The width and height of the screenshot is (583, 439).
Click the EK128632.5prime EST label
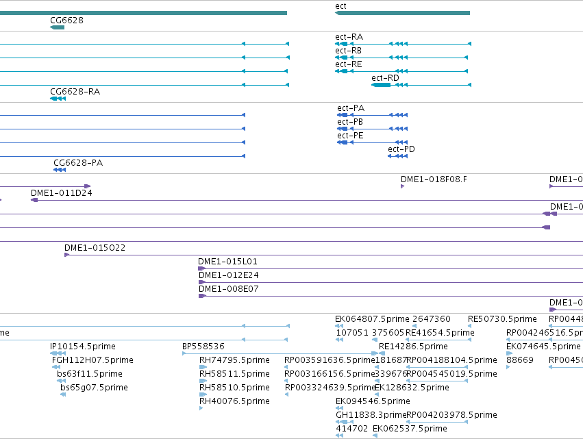click(412, 388)
